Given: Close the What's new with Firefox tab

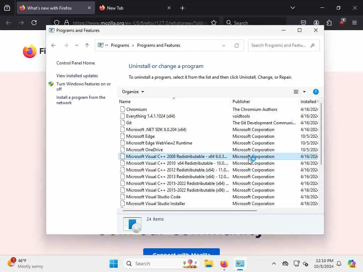Looking at the screenshot, I should click(x=89, y=8).
